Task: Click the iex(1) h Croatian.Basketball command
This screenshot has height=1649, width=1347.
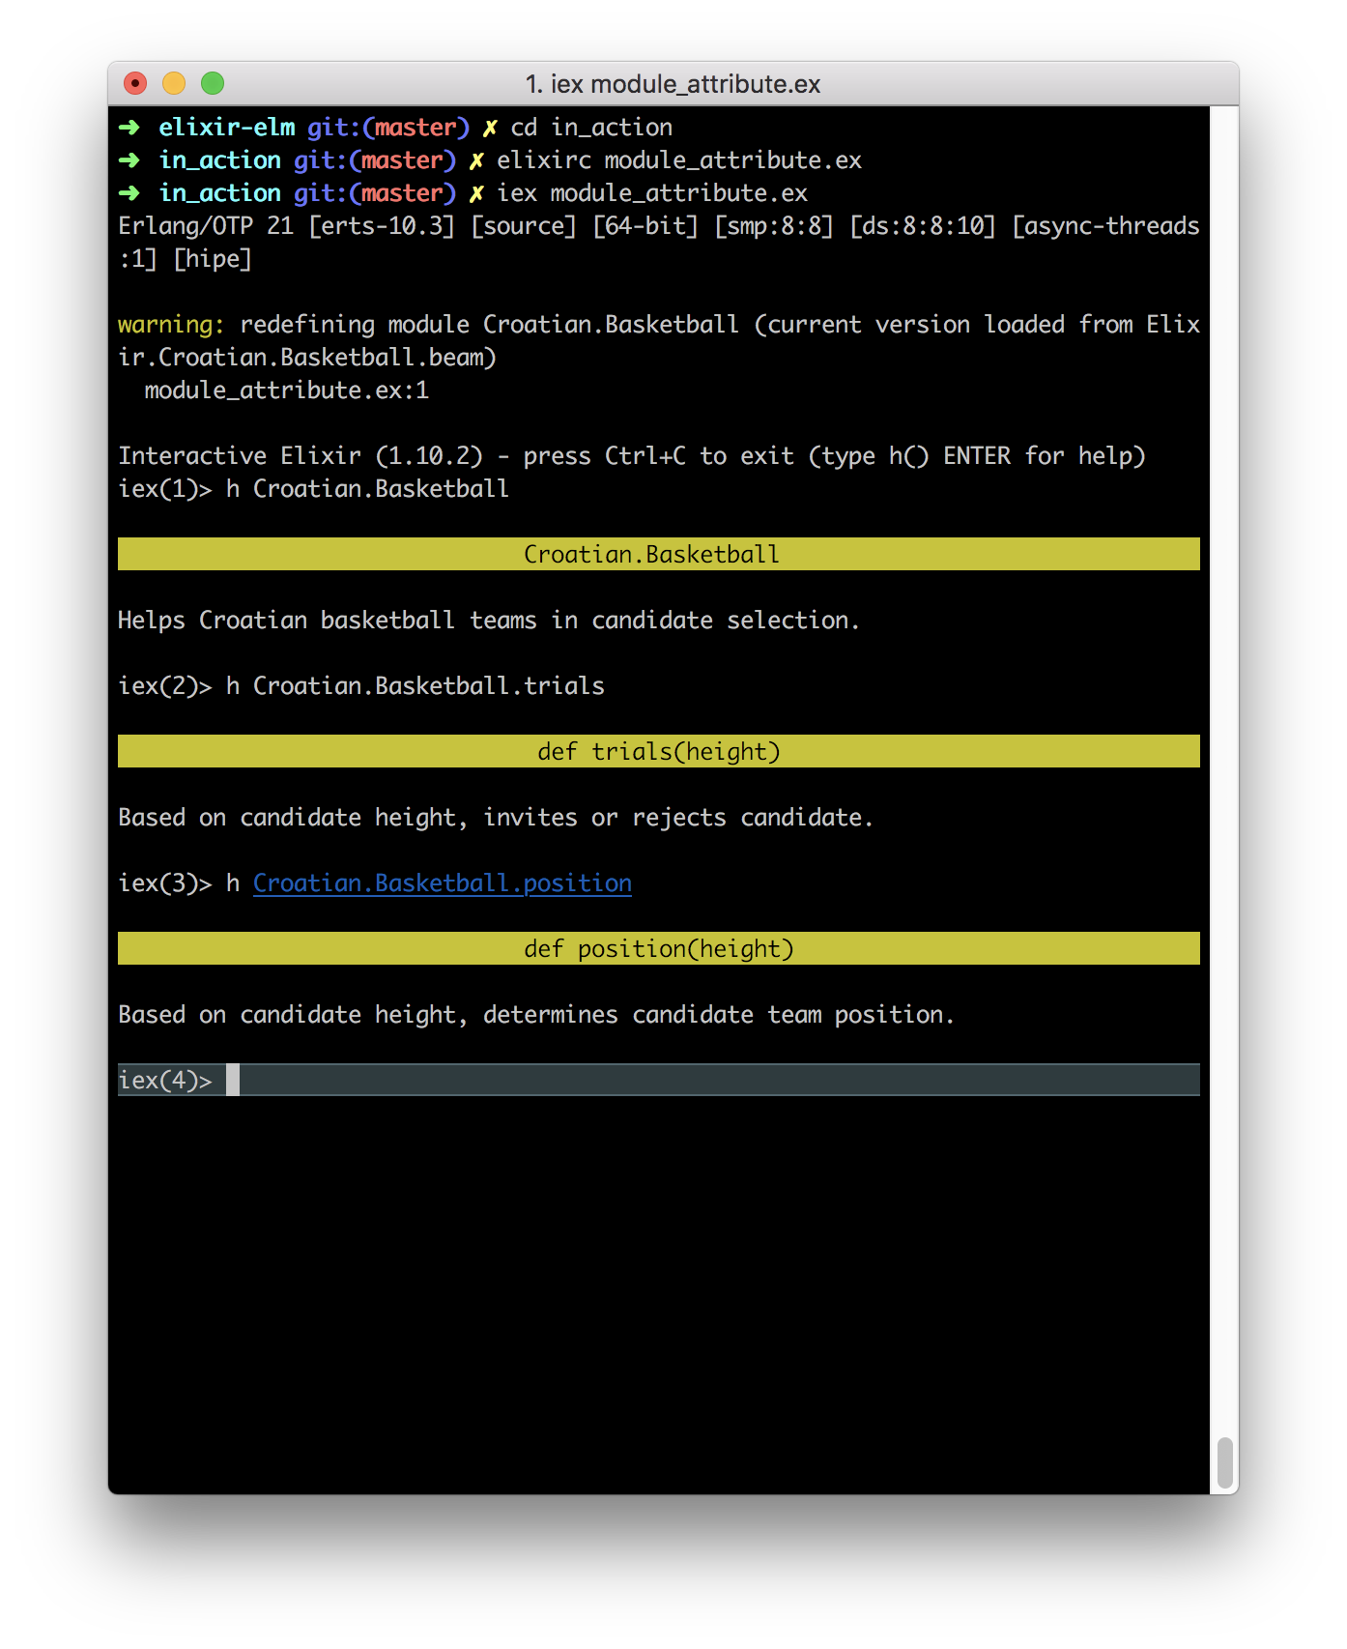Action: [313, 489]
